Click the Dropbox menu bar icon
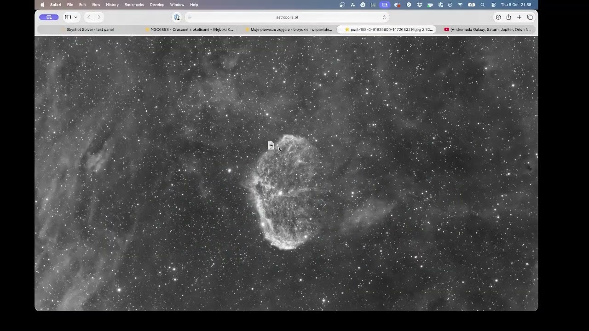This screenshot has width=589, height=331. [x=419, y=5]
